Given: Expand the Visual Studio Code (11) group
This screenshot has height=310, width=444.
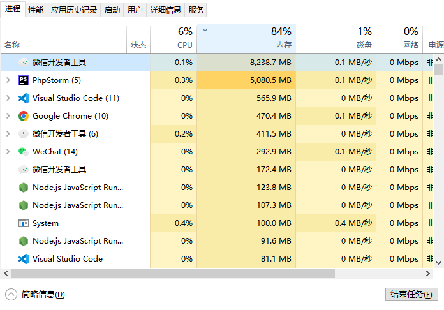Looking at the screenshot, I should pos(8,98).
